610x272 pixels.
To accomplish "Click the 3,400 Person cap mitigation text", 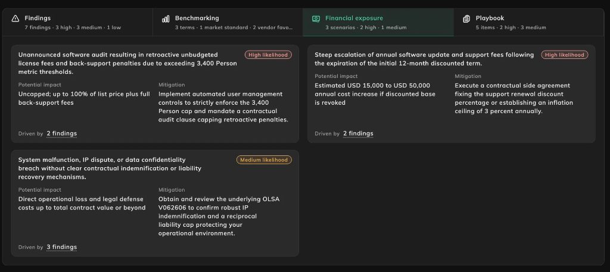I will 223,107.
